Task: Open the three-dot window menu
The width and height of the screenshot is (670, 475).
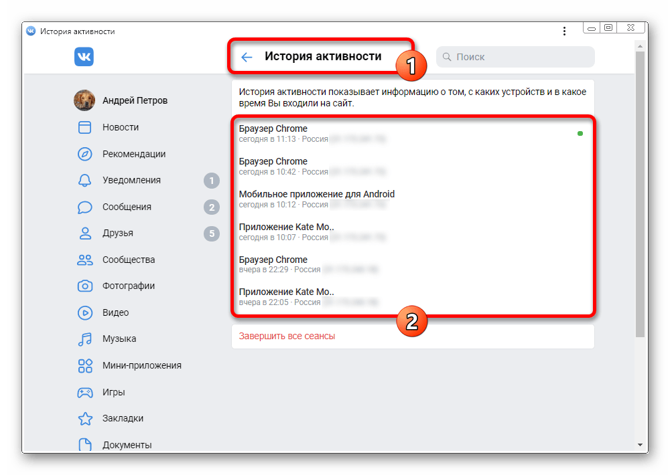Action: pos(564,31)
